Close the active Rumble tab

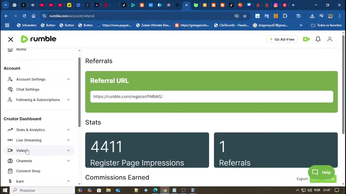tap(187, 5)
